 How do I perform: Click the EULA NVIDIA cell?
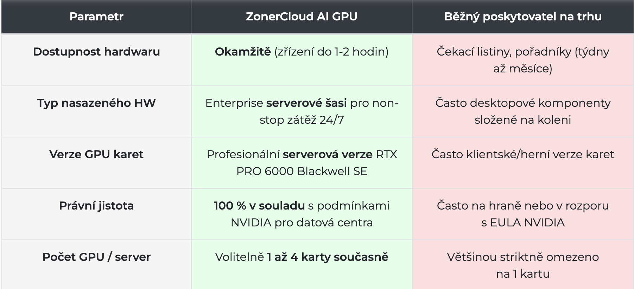523,214
